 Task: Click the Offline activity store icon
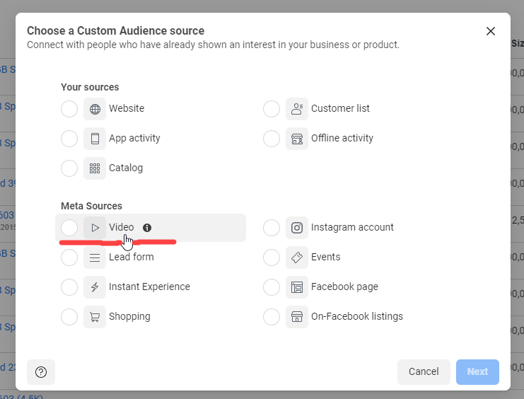coord(297,139)
